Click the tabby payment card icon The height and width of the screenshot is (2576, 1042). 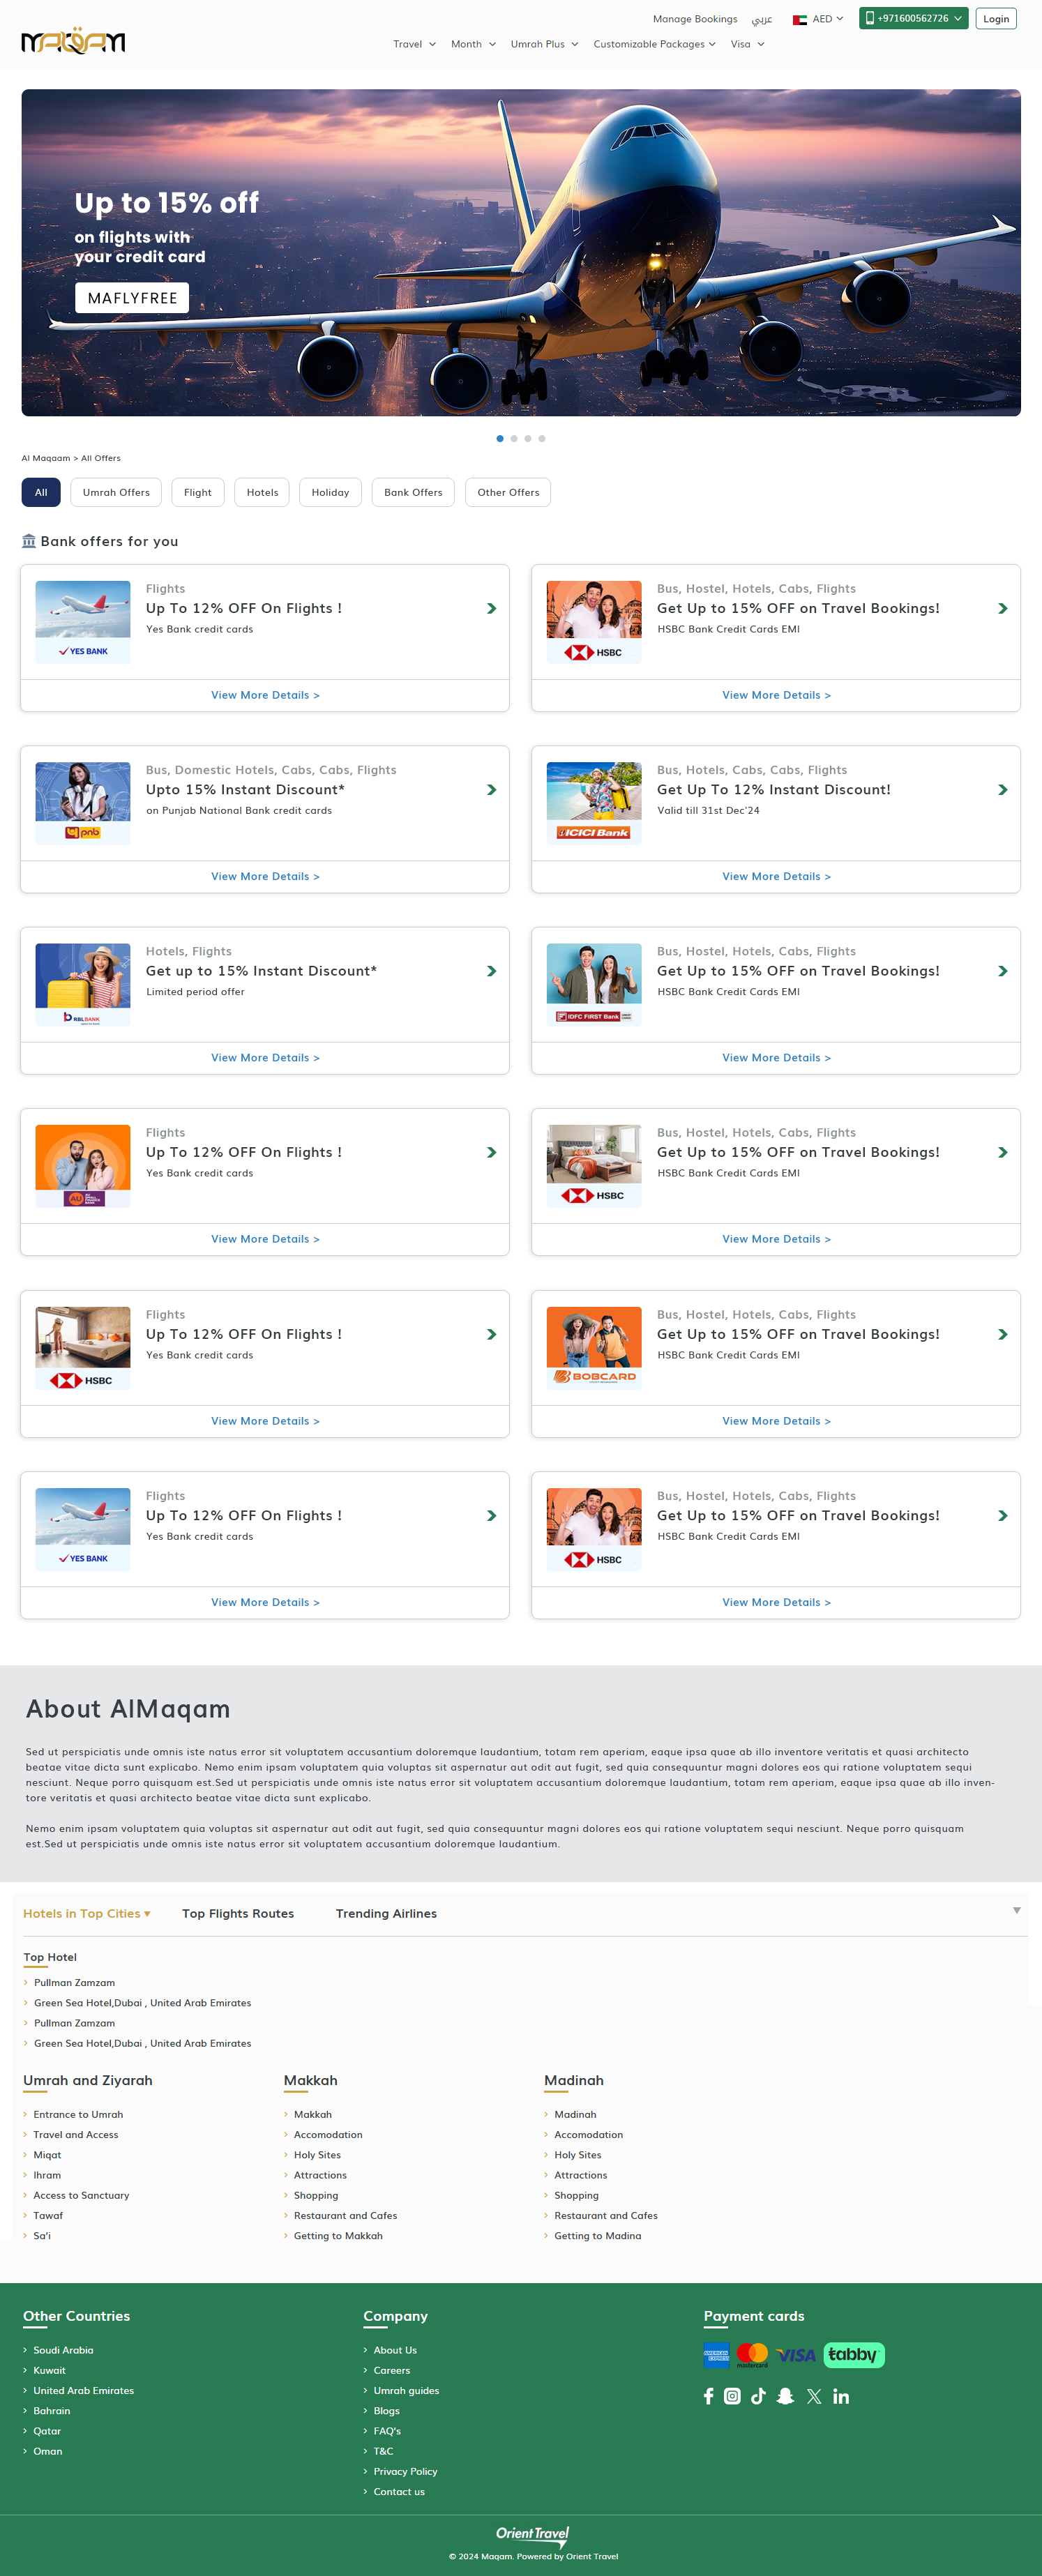click(x=853, y=2355)
